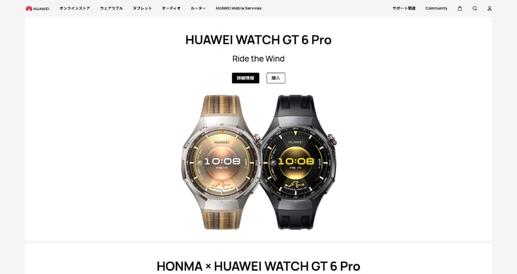The height and width of the screenshot is (274, 517).
Task: Click the black watch image
Action: 298,162
